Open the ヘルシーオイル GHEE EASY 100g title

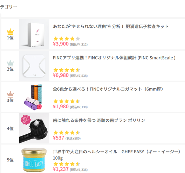(117, 155)
